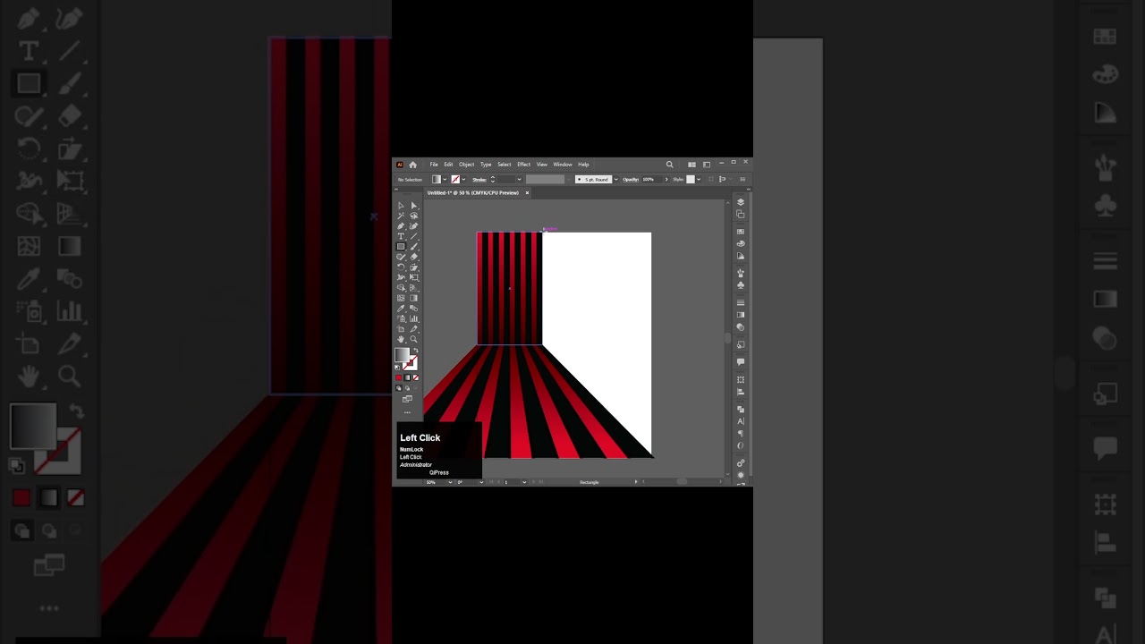1145x644 pixels.
Task: Select the Scale tool
Action: coord(414,267)
